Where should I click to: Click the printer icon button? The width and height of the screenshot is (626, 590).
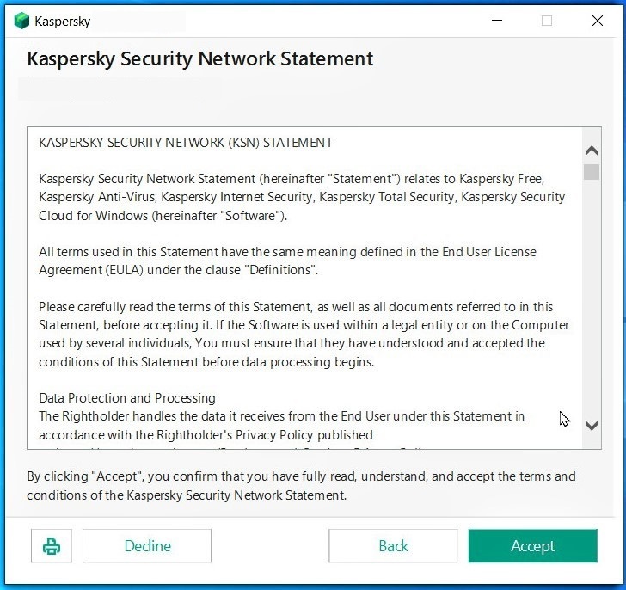(x=52, y=546)
